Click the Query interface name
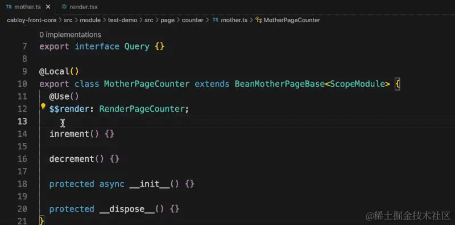The height and width of the screenshot is (225, 455). 137,47
